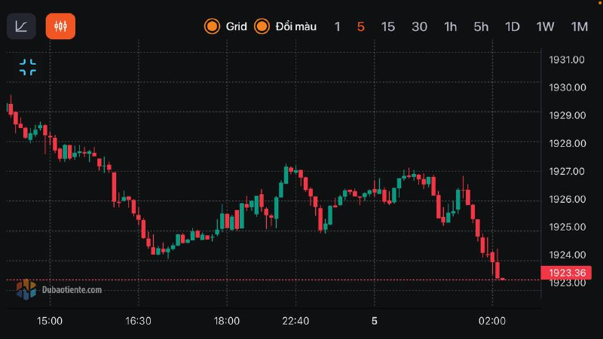Select the 1 minute timeframe
This screenshot has width=603, height=339.
tap(338, 26)
